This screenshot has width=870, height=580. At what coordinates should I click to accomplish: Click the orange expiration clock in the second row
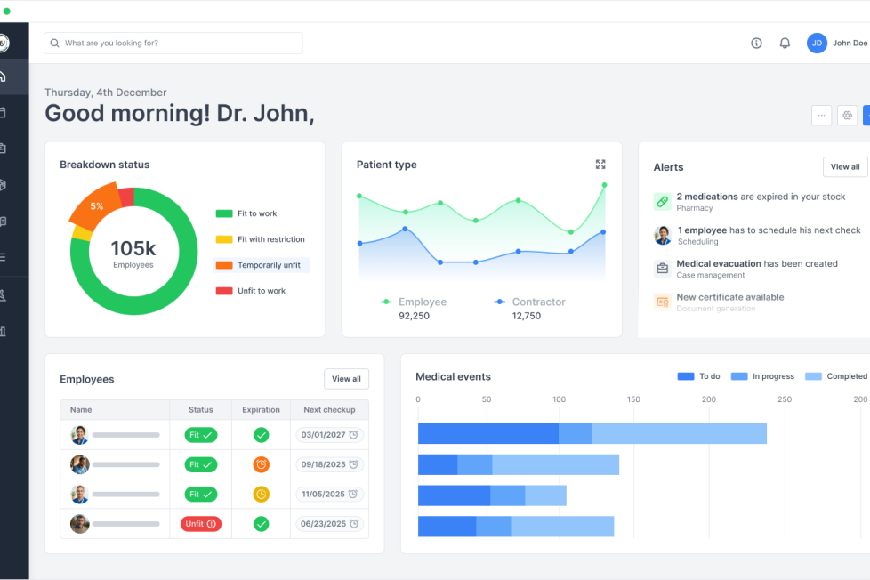pyautogui.click(x=261, y=464)
